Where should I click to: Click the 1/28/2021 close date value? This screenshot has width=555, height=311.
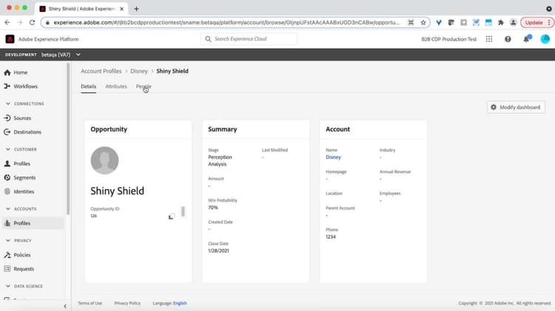point(218,250)
